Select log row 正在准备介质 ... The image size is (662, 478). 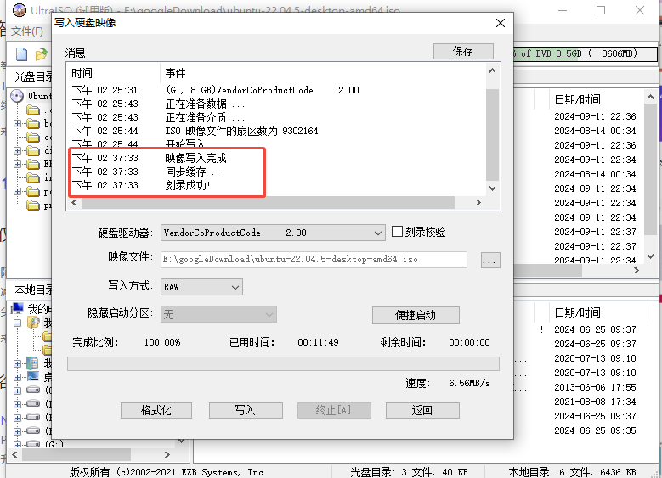(x=196, y=117)
